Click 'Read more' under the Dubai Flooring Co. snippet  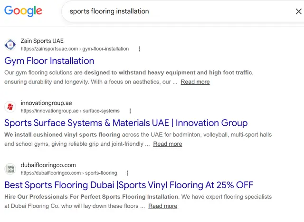click(x=162, y=206)
